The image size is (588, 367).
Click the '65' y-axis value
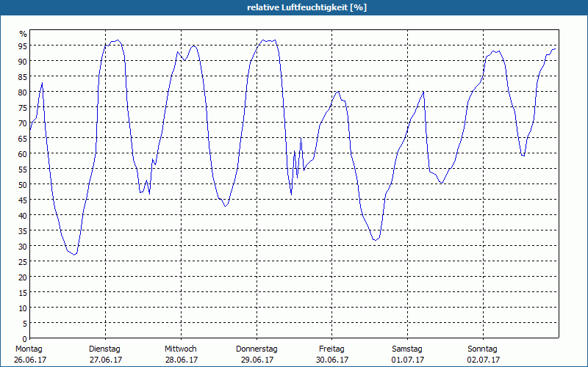click(x=23, y=138)
